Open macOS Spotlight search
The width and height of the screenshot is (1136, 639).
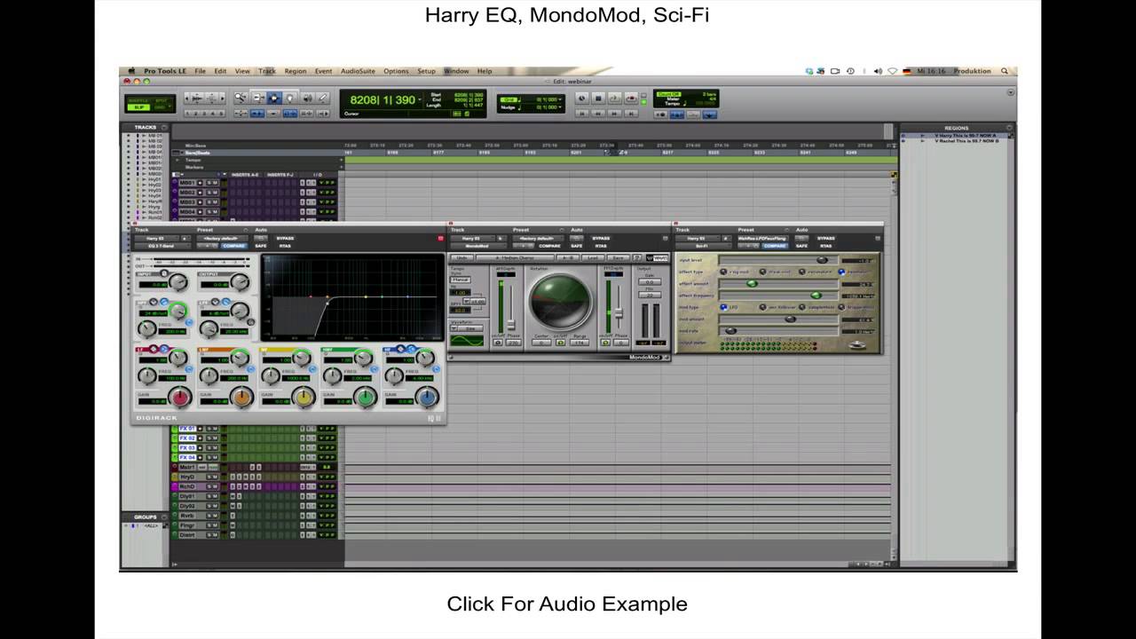(x=1005, y=71)
